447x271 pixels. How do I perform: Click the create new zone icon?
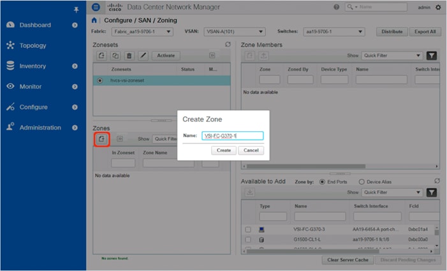[101, 139]
